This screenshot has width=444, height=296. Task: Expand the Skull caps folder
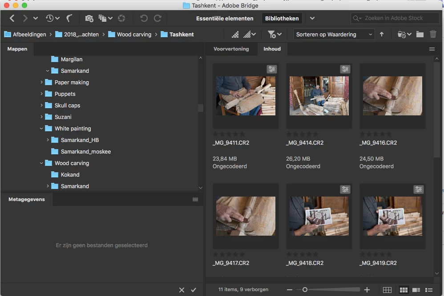tap(42, 105)
